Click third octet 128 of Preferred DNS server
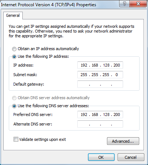The image size is (148, 165). coord(106,115)
